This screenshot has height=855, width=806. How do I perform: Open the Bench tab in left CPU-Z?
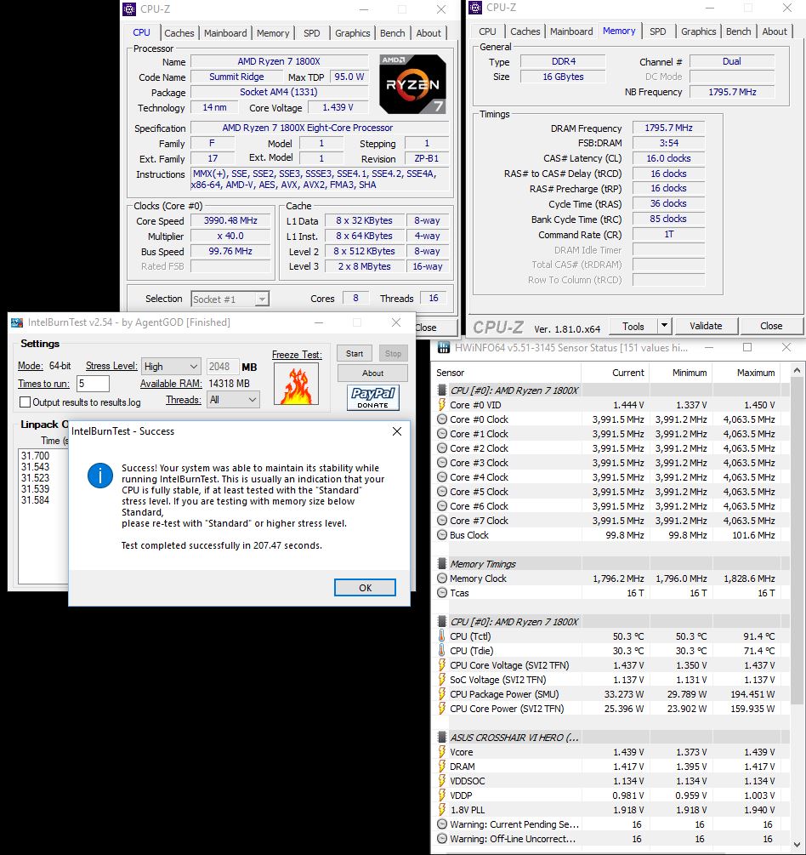[x=393, y=32]
